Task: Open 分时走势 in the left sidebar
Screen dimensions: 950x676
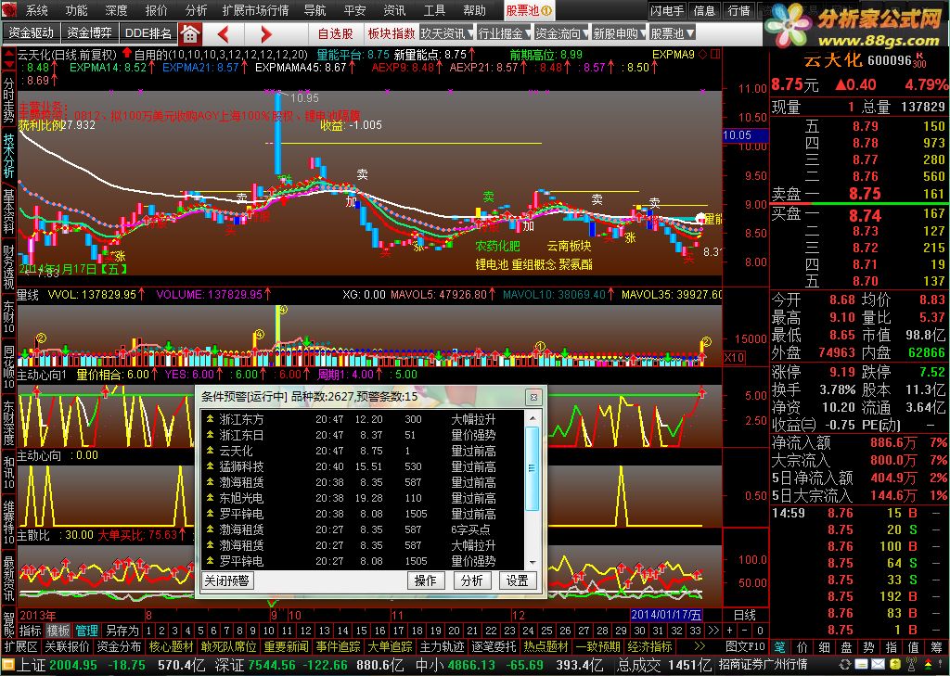Action: click(x=8, y=100)
